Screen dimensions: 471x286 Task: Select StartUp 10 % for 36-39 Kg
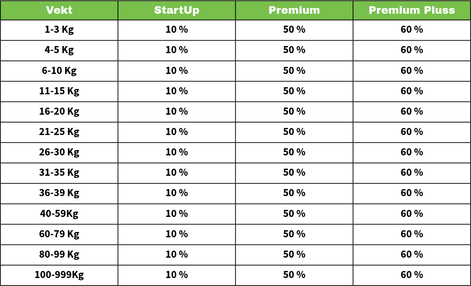tap(177, 193)
